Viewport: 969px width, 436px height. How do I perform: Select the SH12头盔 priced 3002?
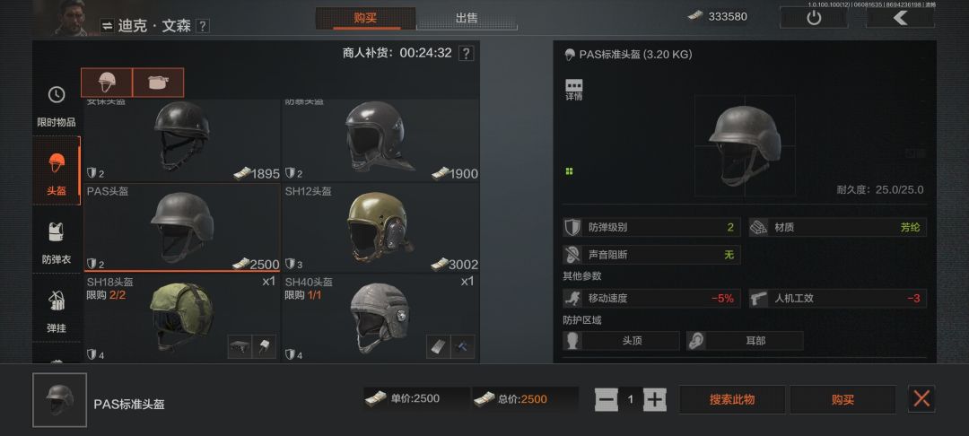point(380,227)
